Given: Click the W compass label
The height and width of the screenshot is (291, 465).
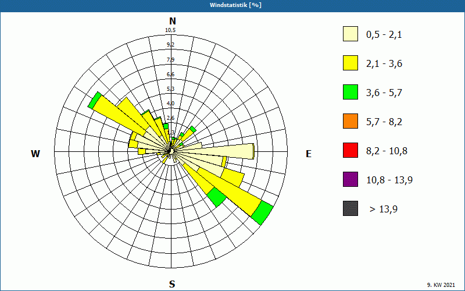Looking at the screenshot, I should click(35, 154).
